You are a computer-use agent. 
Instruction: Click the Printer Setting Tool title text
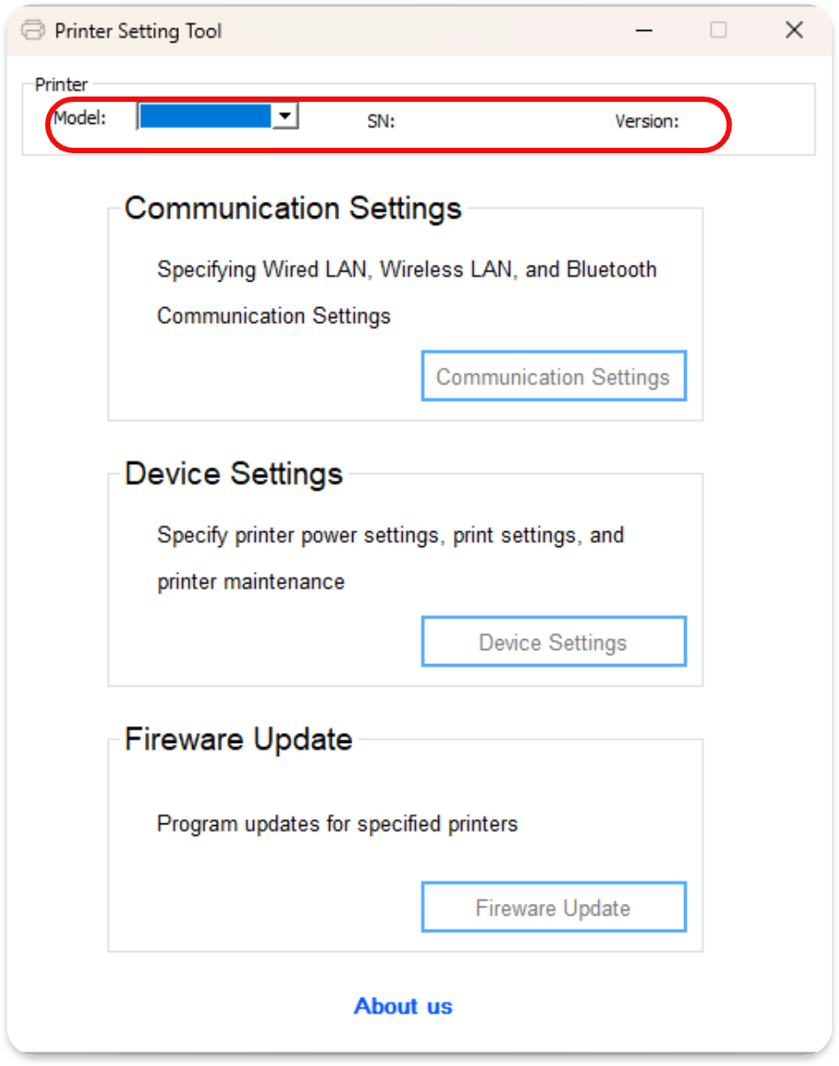(x=138, y=31)
